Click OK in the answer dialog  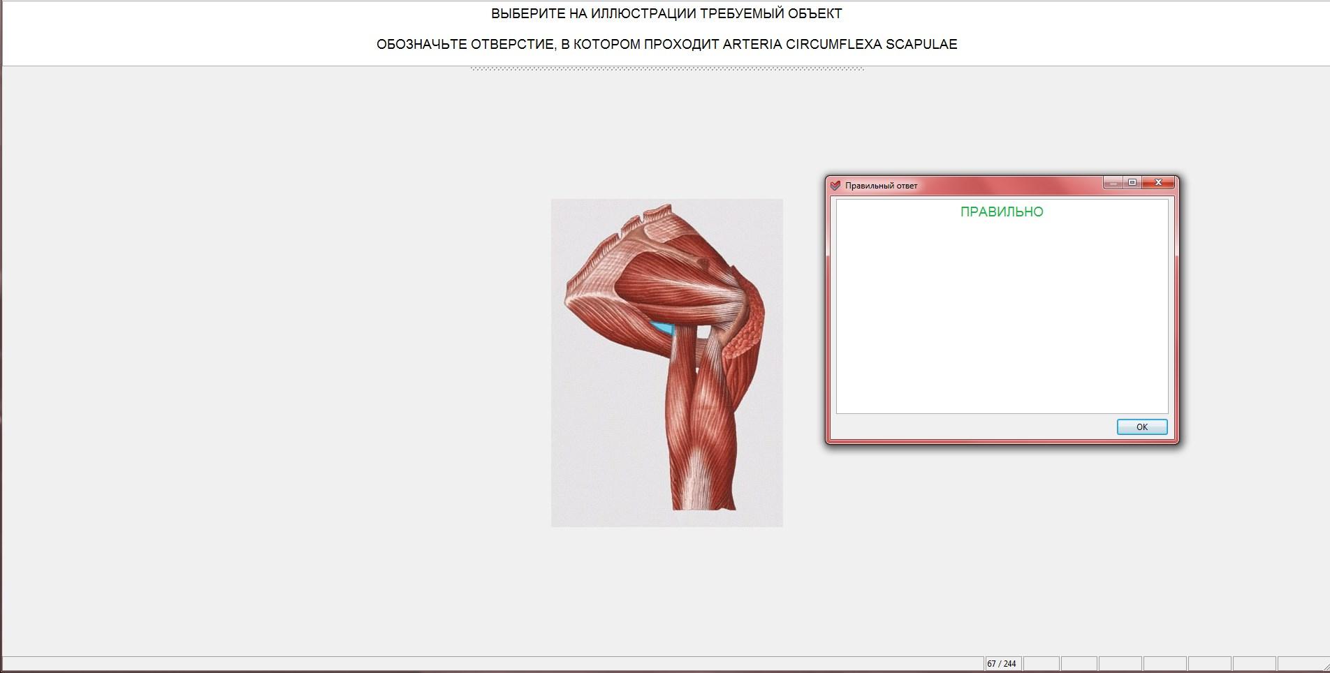tap(1142, 427)
